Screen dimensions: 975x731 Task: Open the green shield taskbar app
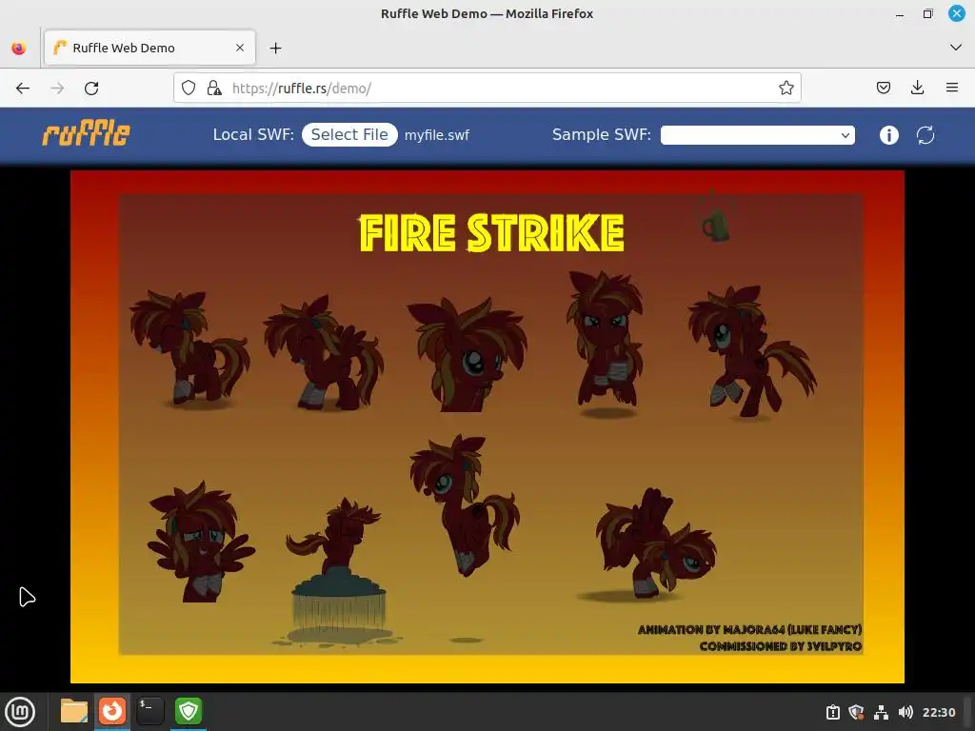(x=189, y=711)
